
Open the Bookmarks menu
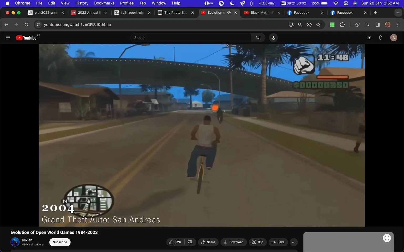(x=104, y=3)
